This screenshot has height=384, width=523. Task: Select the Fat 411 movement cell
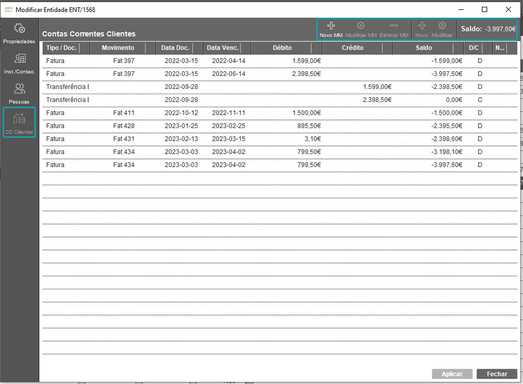(x=124, y=113)
